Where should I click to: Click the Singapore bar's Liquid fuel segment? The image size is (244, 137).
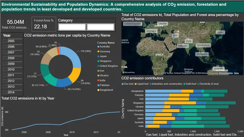180,103
